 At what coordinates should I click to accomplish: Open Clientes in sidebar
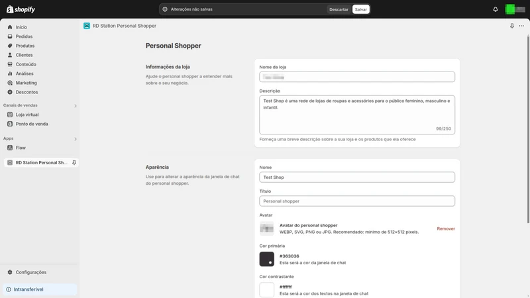pos(24,55)
